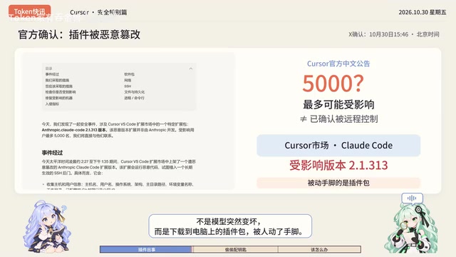
Task: Click the large 5000? figure
Action: point(333,84)
